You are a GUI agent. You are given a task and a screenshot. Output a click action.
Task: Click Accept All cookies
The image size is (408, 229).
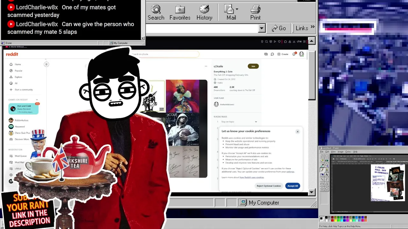click(x=292, y=186)
